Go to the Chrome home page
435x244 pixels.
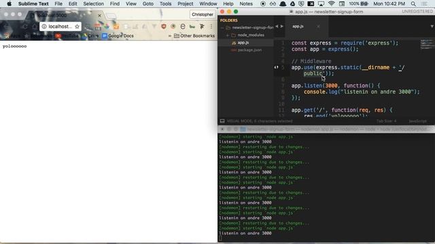(x=35, y=26)
